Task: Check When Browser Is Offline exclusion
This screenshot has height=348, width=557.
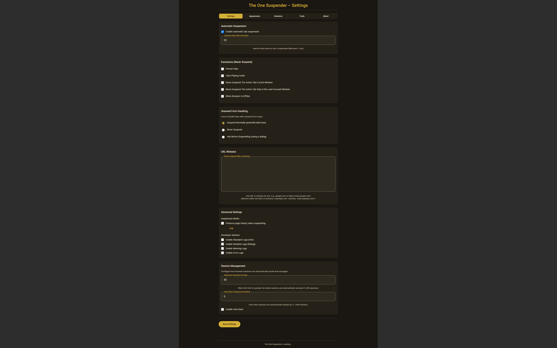Action: 222,96
